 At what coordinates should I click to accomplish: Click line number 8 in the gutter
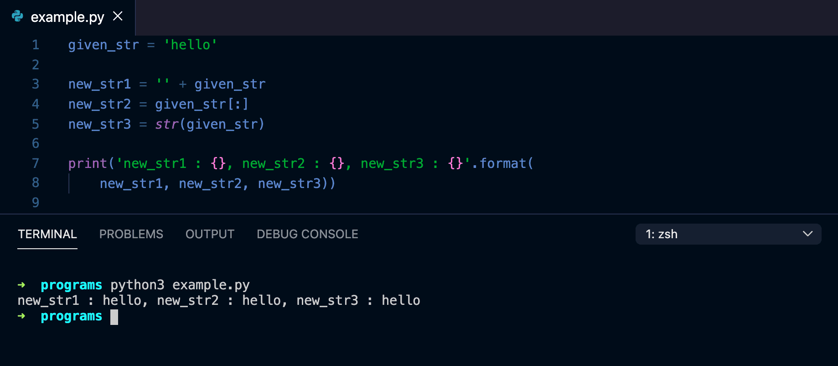tap(36, 183)
